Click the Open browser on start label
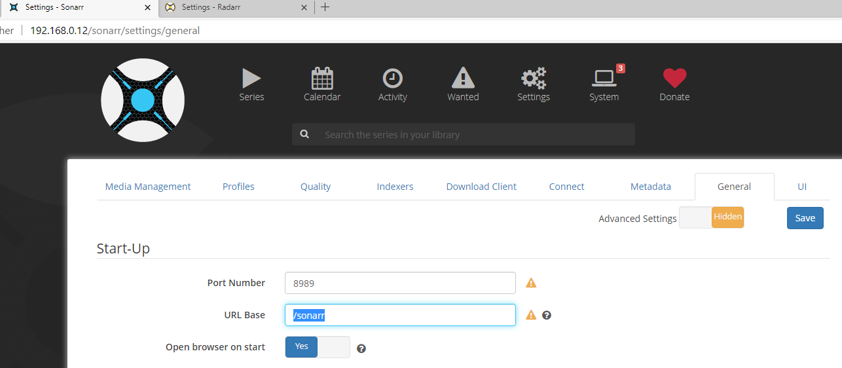842x368 pixels. pyautogui.click(x=215, y=347)
